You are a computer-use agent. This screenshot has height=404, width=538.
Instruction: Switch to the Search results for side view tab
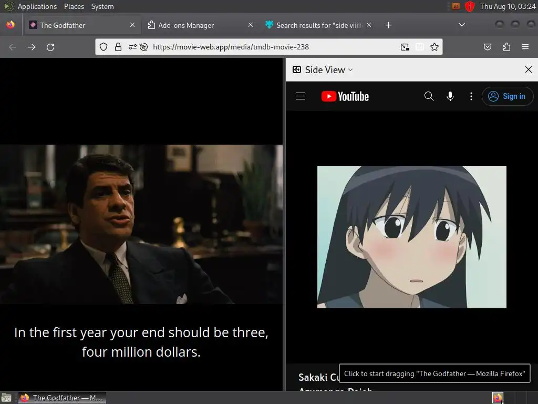pos(318,25)
